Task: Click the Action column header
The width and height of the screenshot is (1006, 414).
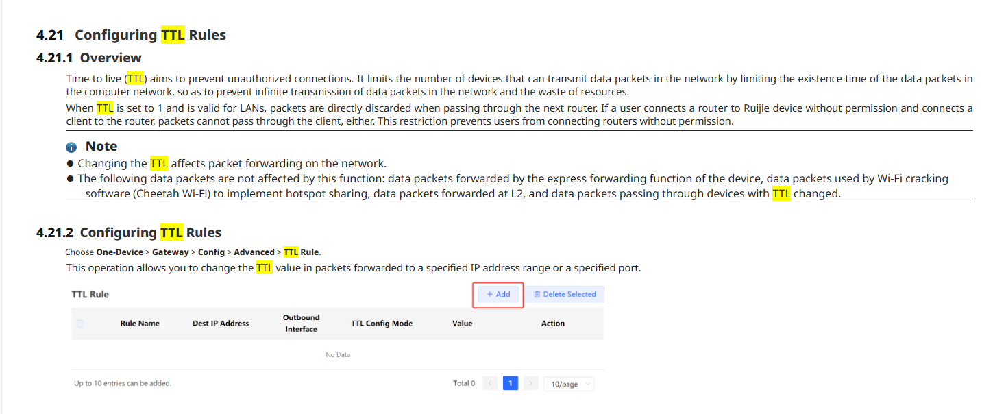Action: (x=553, y=324)
